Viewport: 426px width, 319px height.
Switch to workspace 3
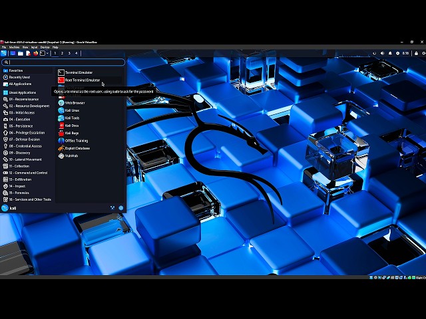[69, 53]
